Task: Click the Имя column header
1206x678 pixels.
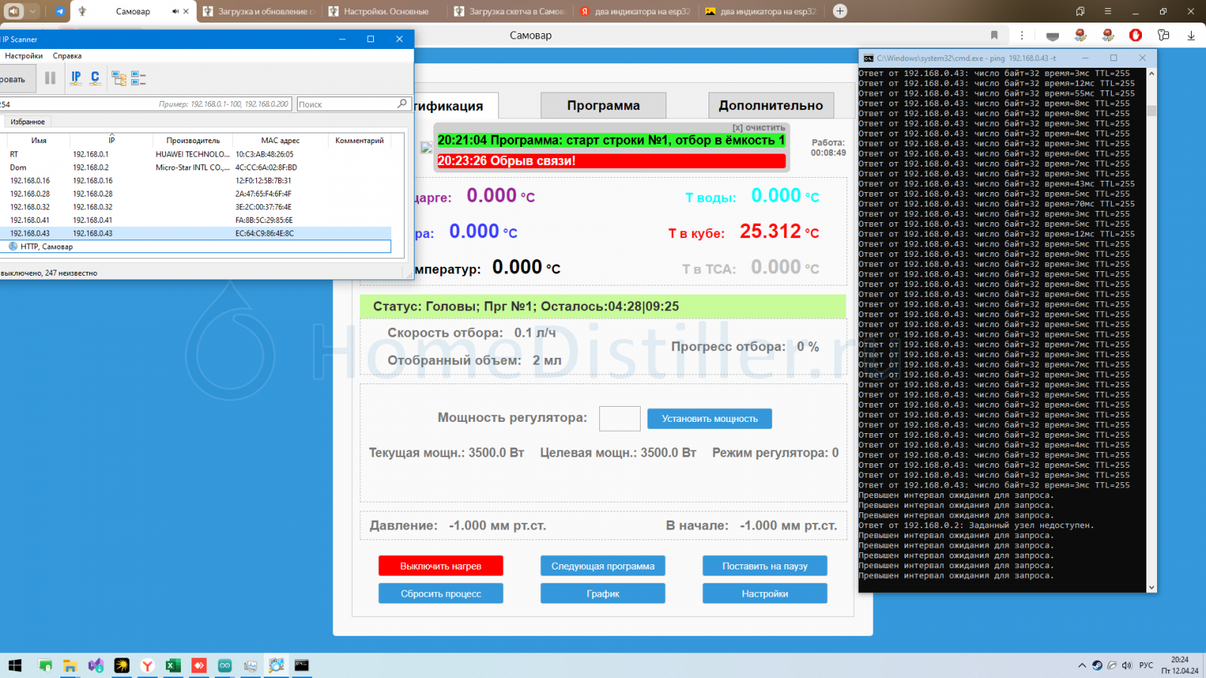Action: (38, 140)
